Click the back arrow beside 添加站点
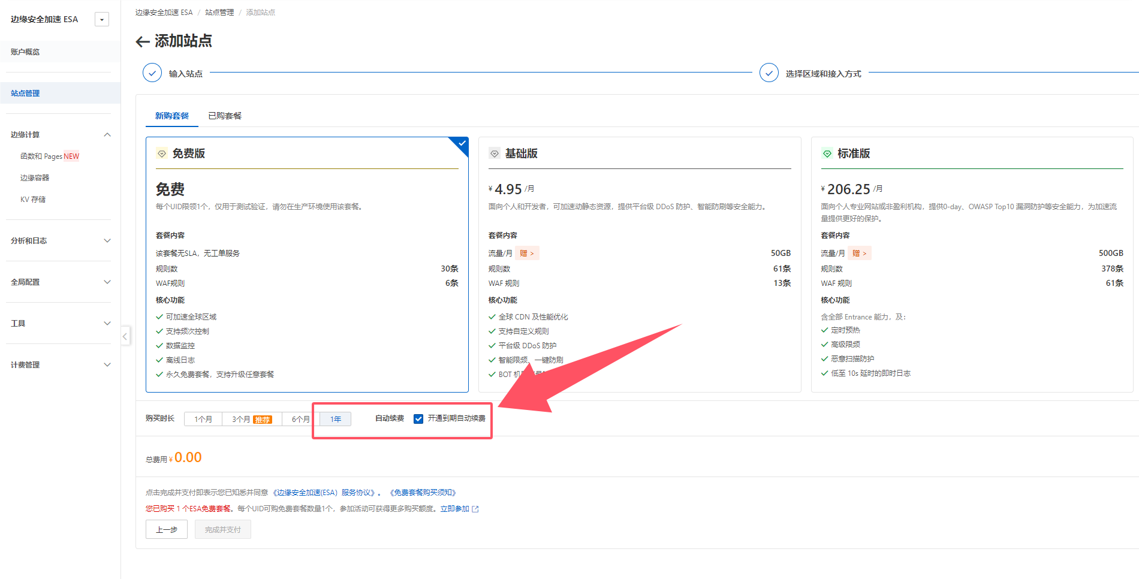1139x579 pixels. 141,41
